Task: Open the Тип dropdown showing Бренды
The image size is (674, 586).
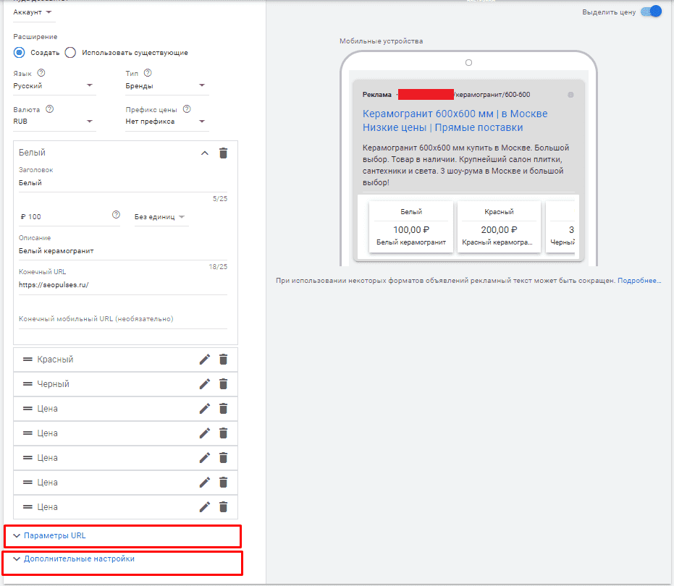Action: coord(167,86)
